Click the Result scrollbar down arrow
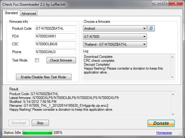The height and width of the screenshot is (138, 185). (173, 114)
